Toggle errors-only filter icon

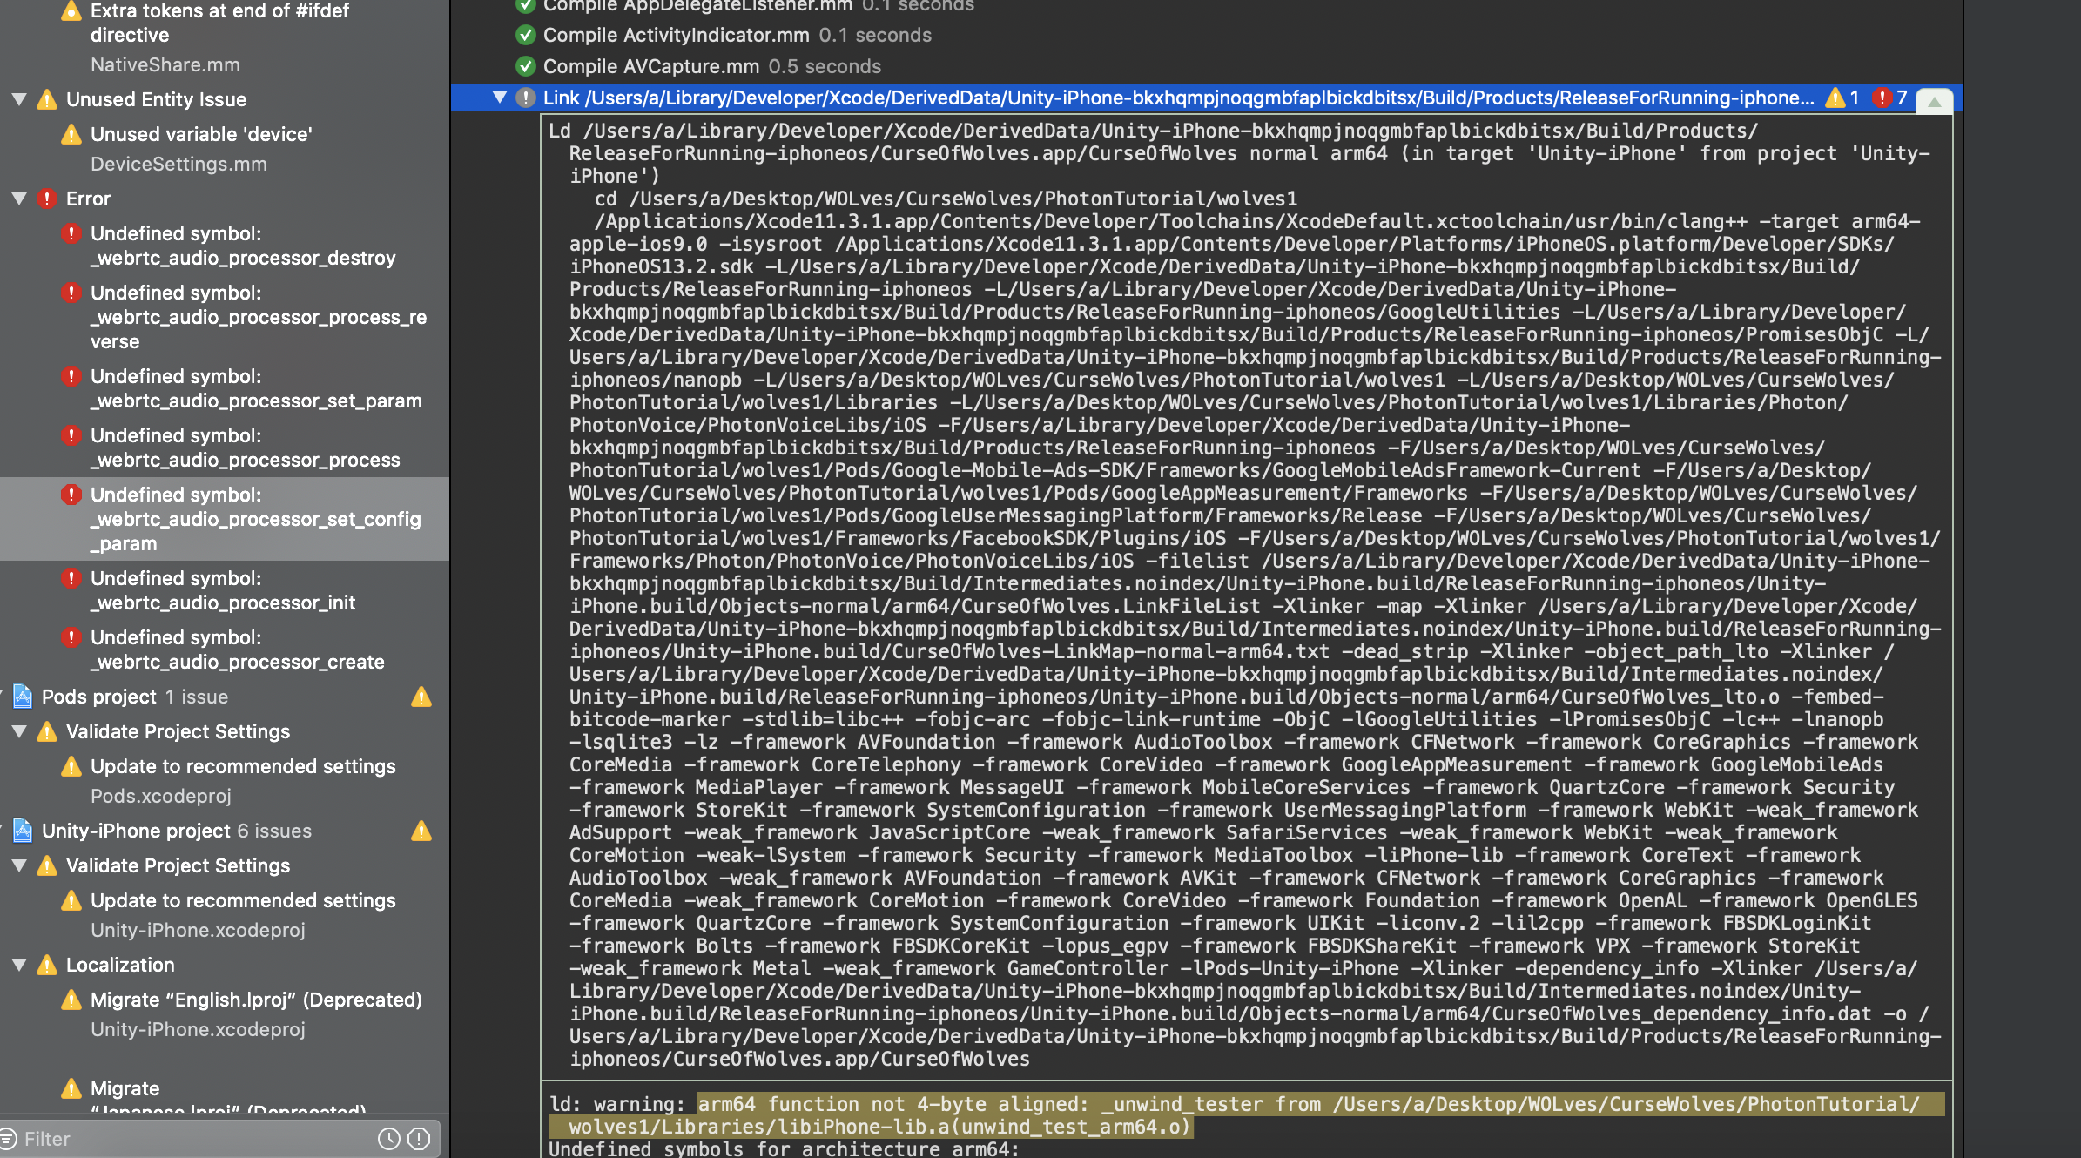tap(419, 1139)
